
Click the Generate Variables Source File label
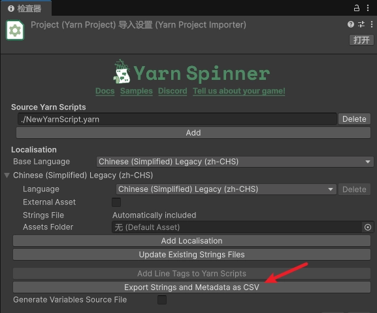click(x=70, y=300)
